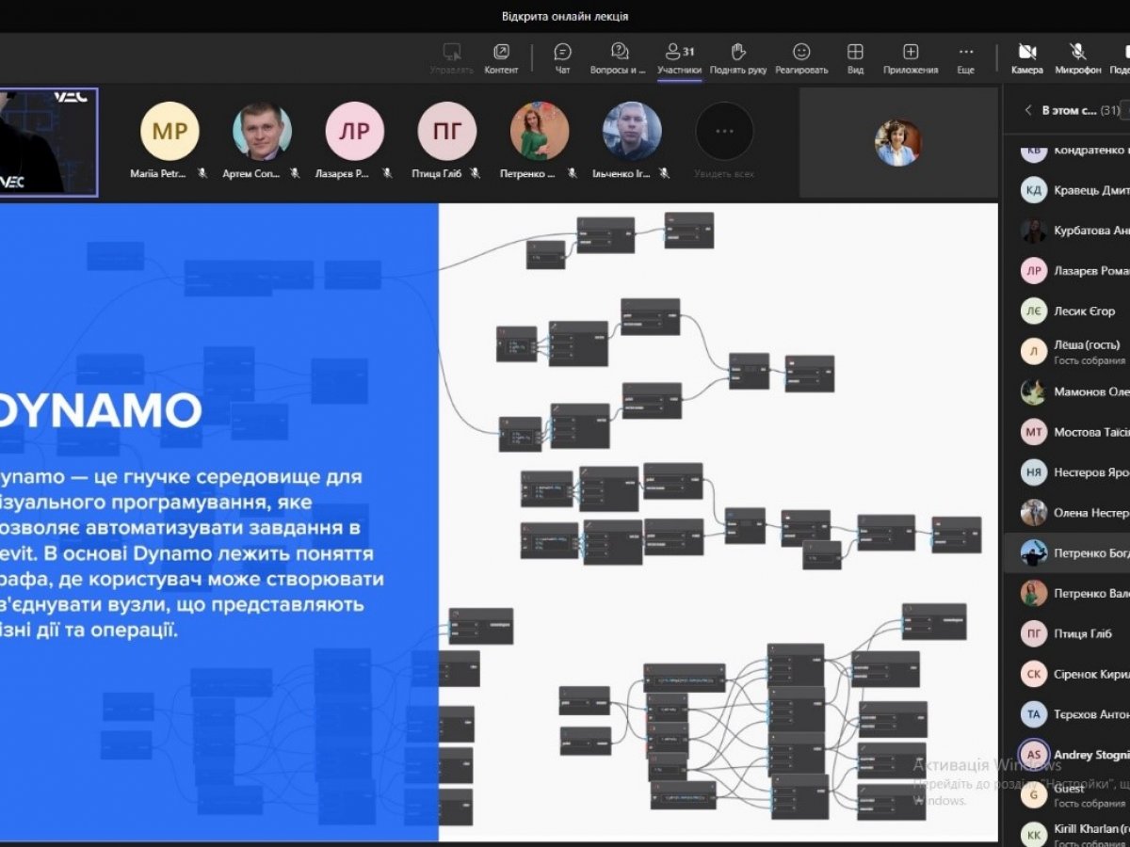This screenshot has width=1130, height=847.
Task: Select Птиця Гліб in the participants list
Action: point(1067,633)
